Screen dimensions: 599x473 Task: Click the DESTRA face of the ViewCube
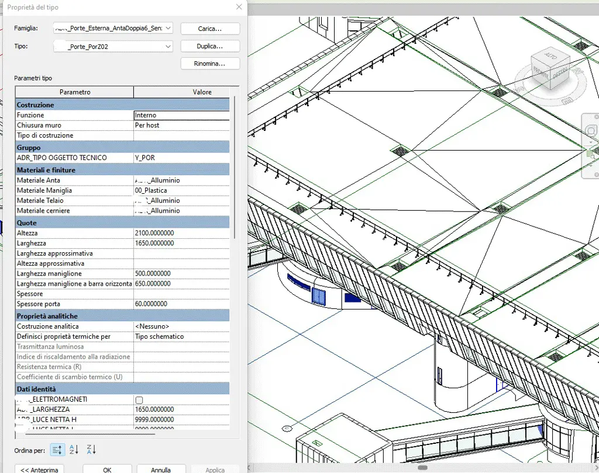pos(560,74)
